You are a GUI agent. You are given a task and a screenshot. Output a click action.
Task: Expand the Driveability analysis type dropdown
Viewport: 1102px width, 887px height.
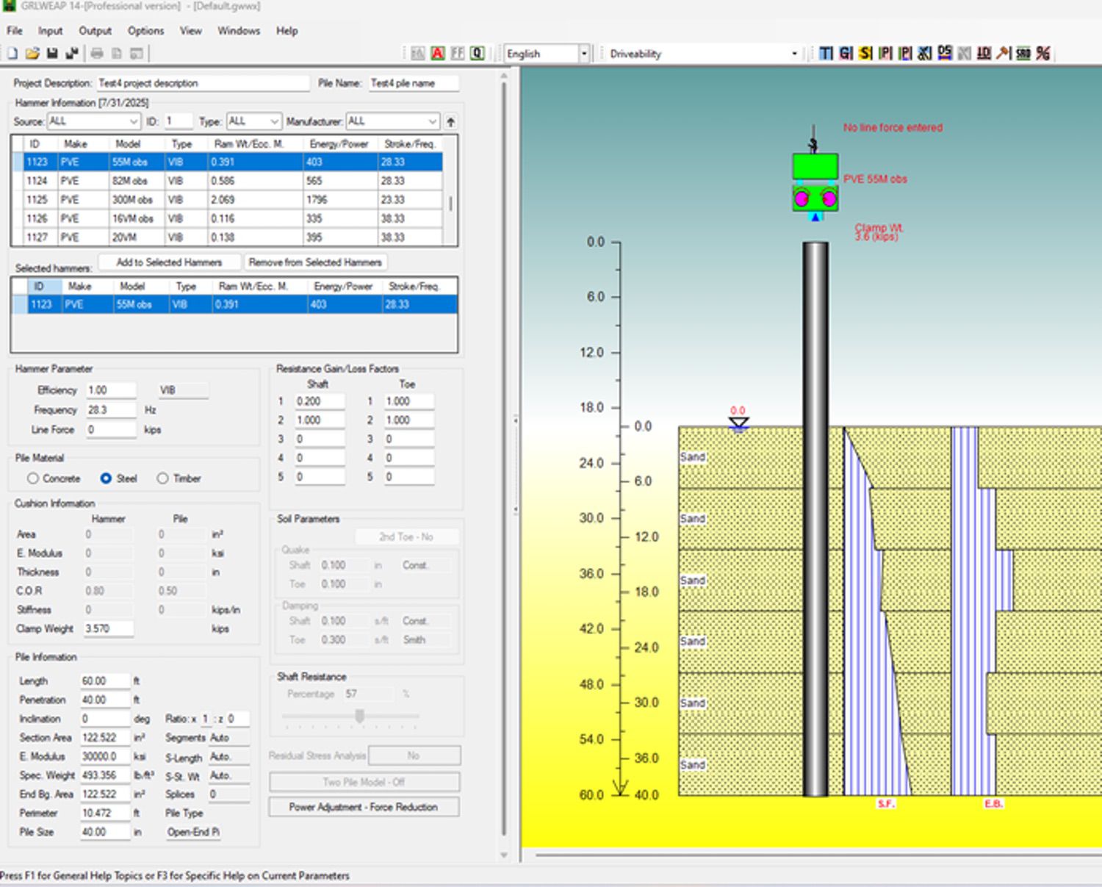(794, 54)
